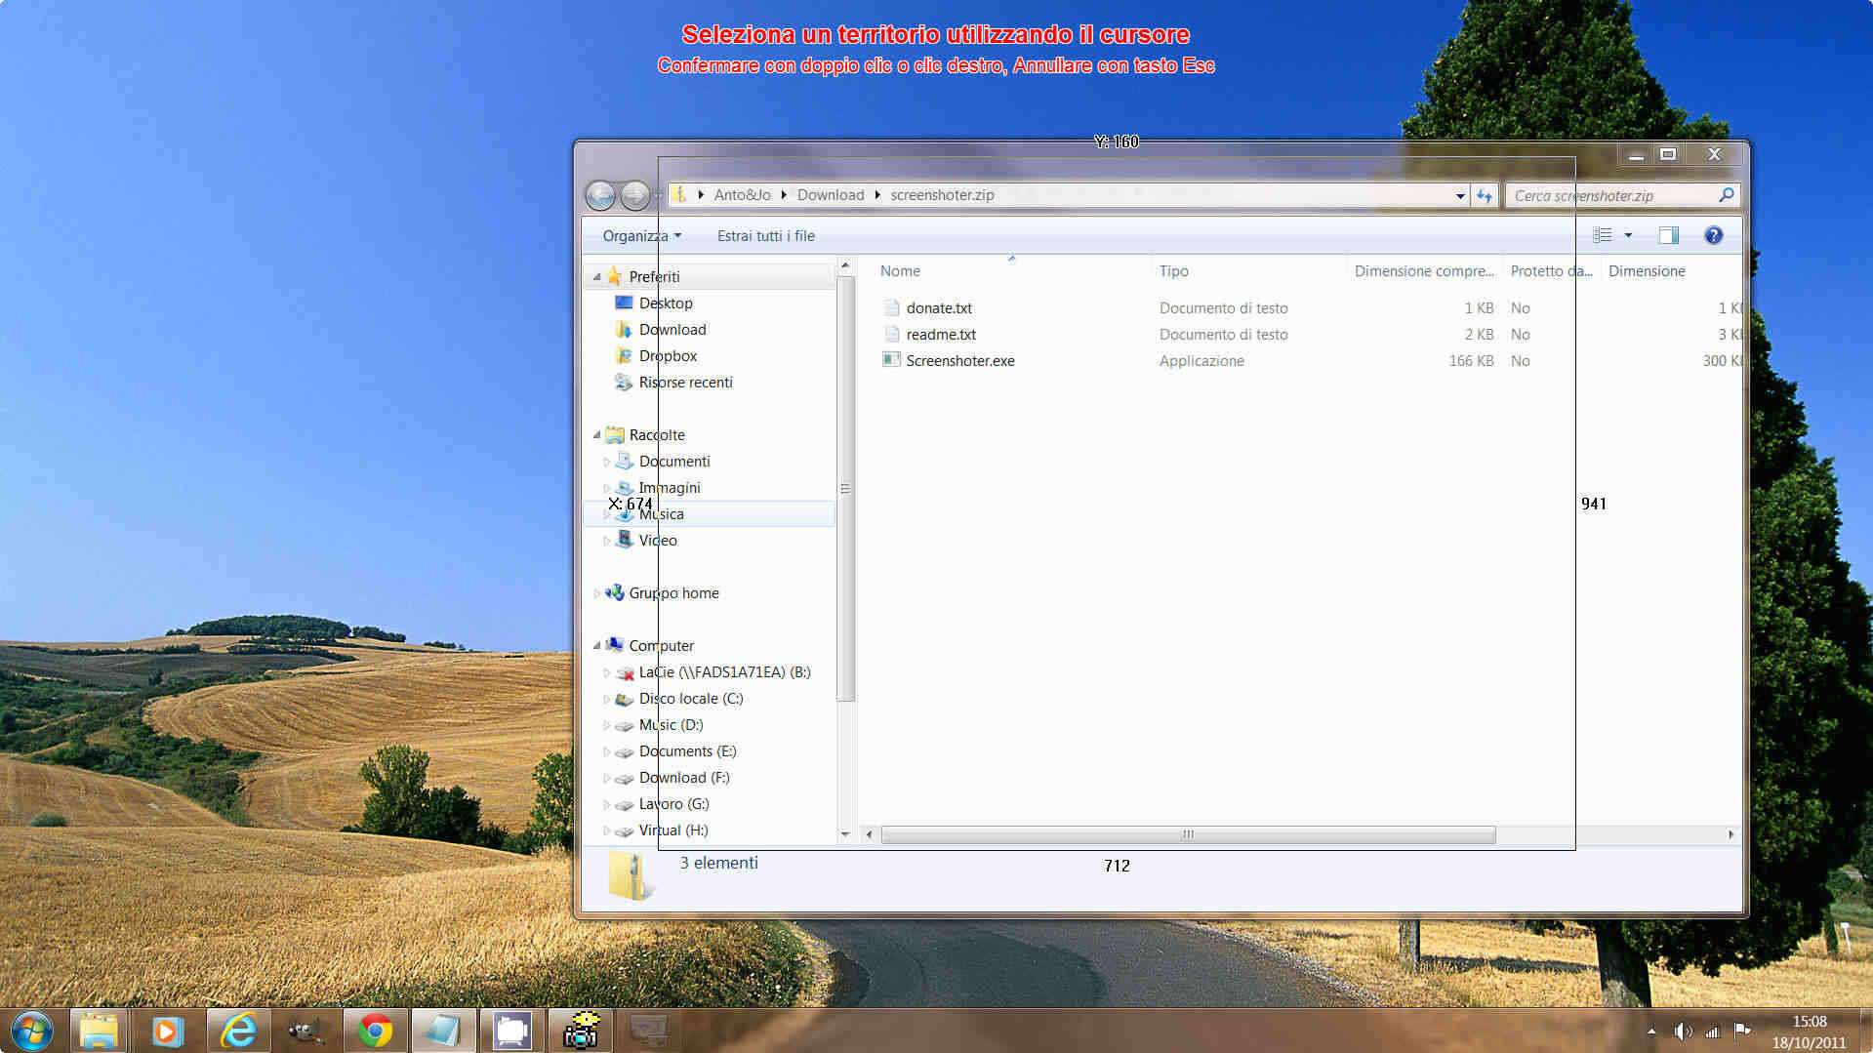1873x1053 pixels.
Task: Click the Download breadcrumb in the address bar
Action: [831, 194]
